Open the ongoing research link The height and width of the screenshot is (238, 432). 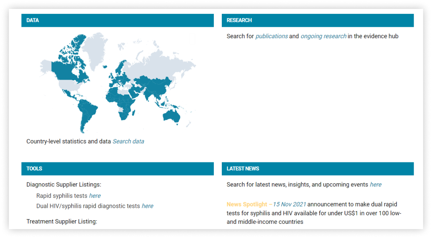[x=323, y=36]
